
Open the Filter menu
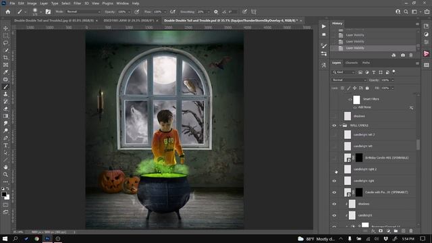tap(77, 3)
